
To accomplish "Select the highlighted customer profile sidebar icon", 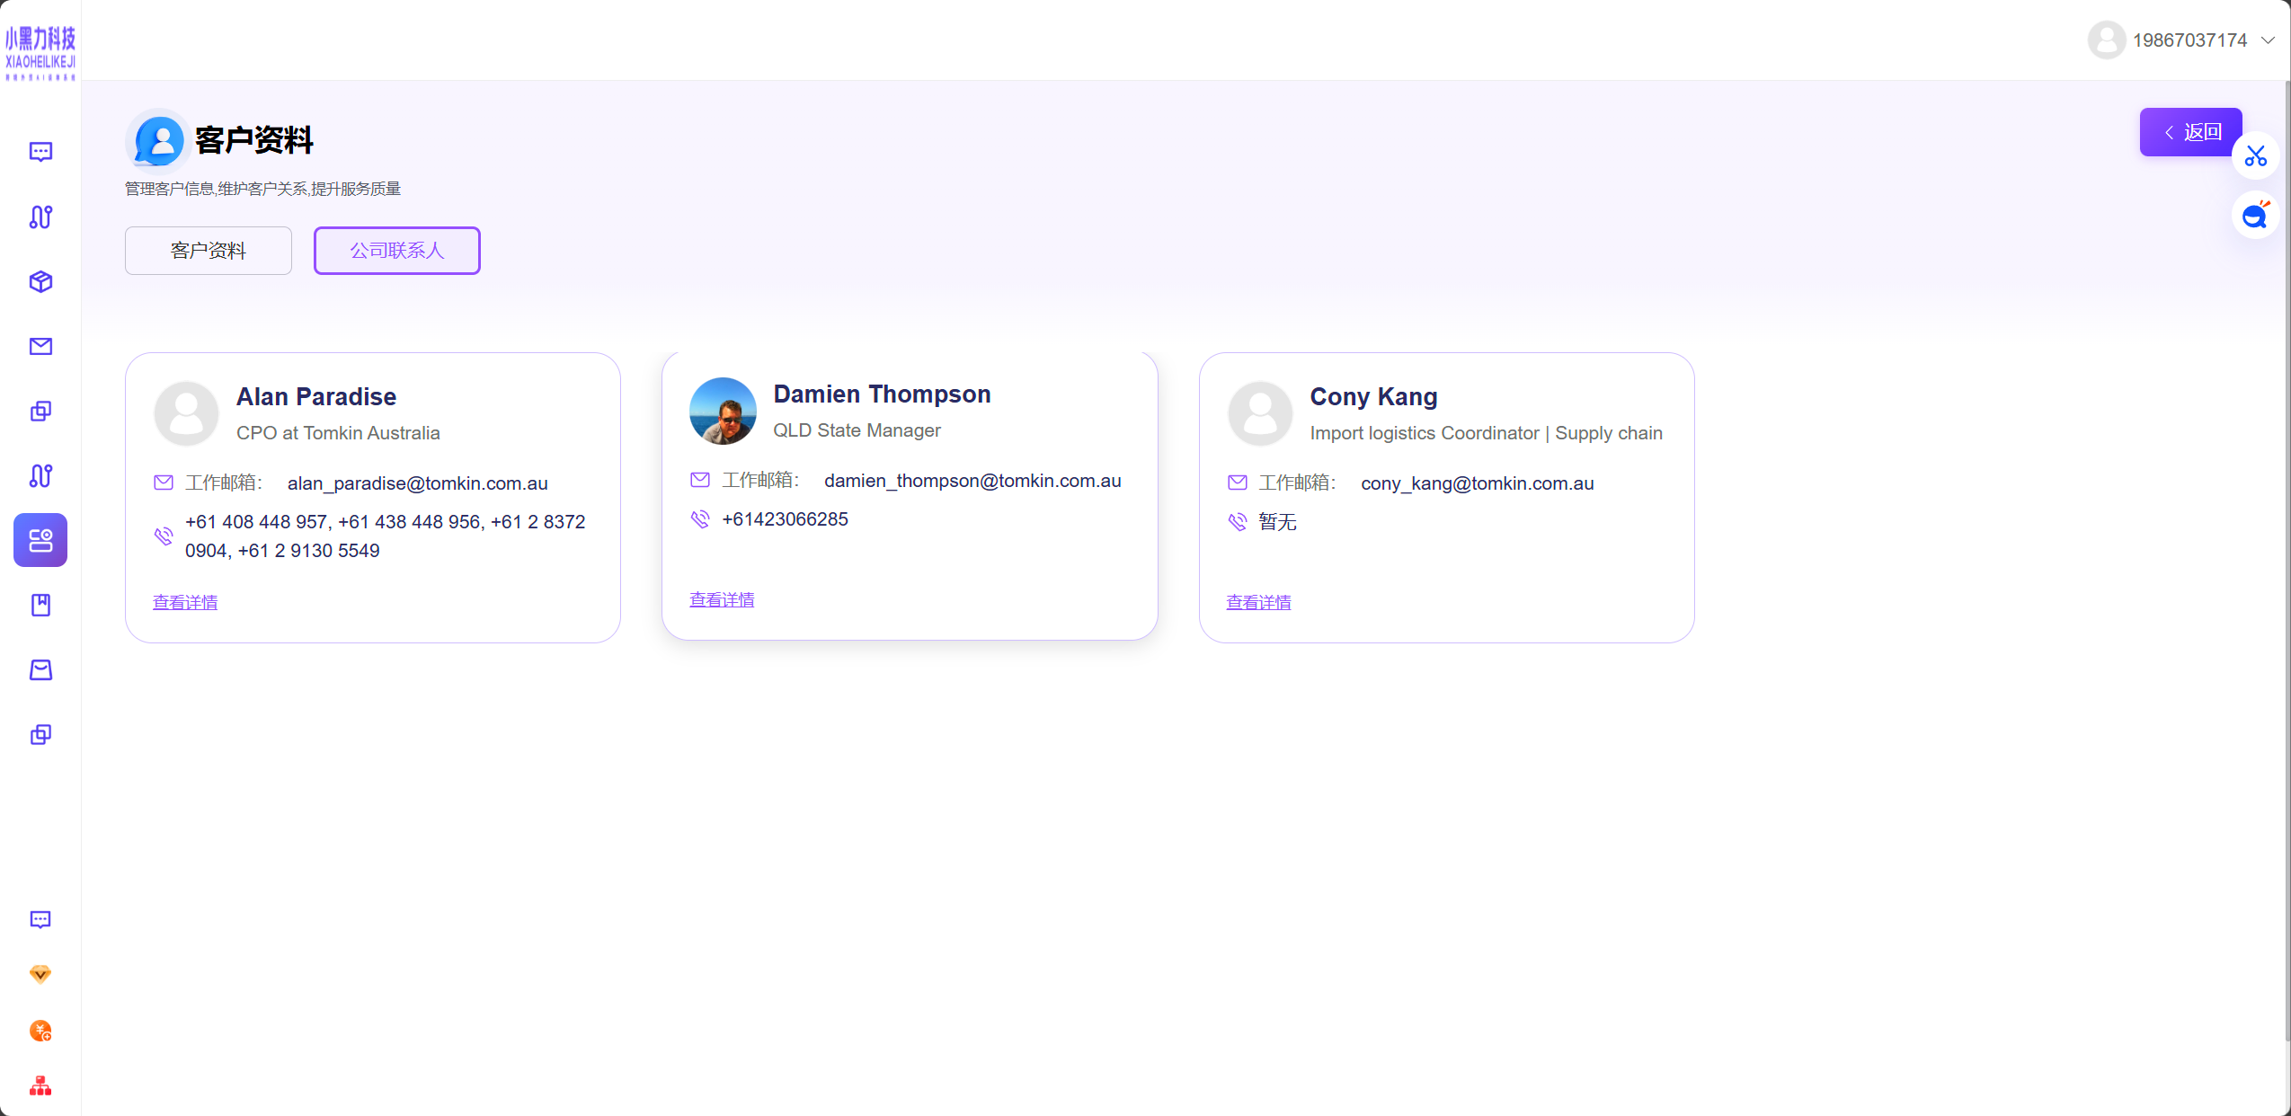I will 40,540.
